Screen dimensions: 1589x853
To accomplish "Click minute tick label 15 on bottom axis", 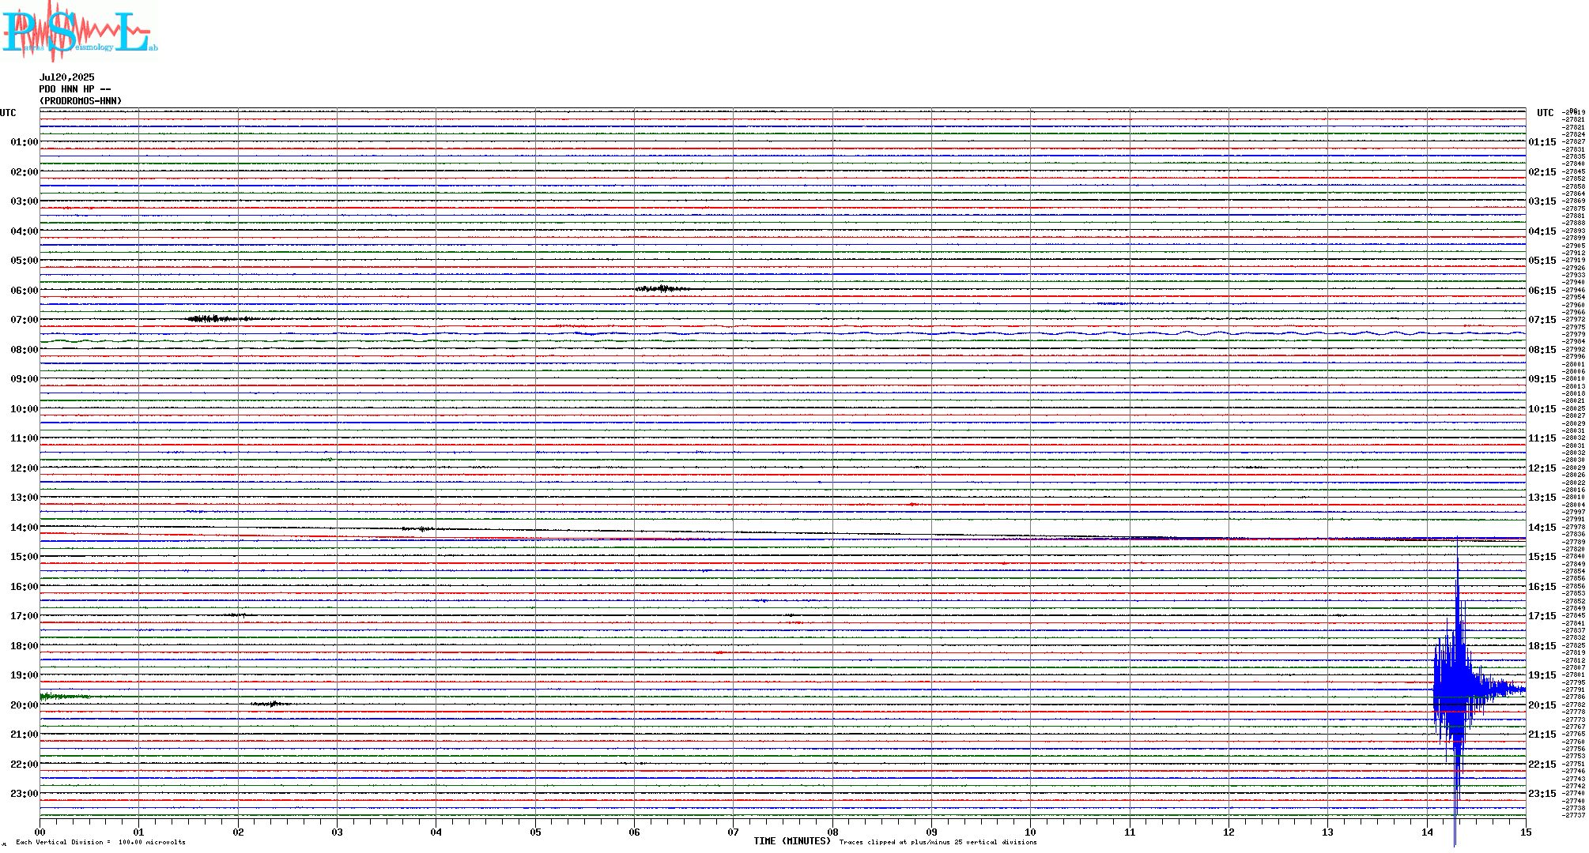I will (x=1526, y=832).
